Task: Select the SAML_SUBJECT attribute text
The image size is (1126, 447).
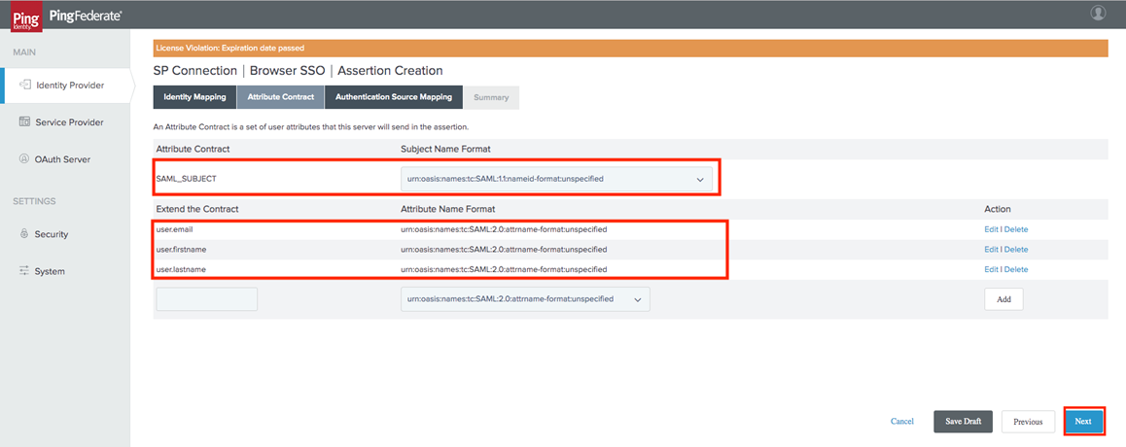Action: point(186,180)
